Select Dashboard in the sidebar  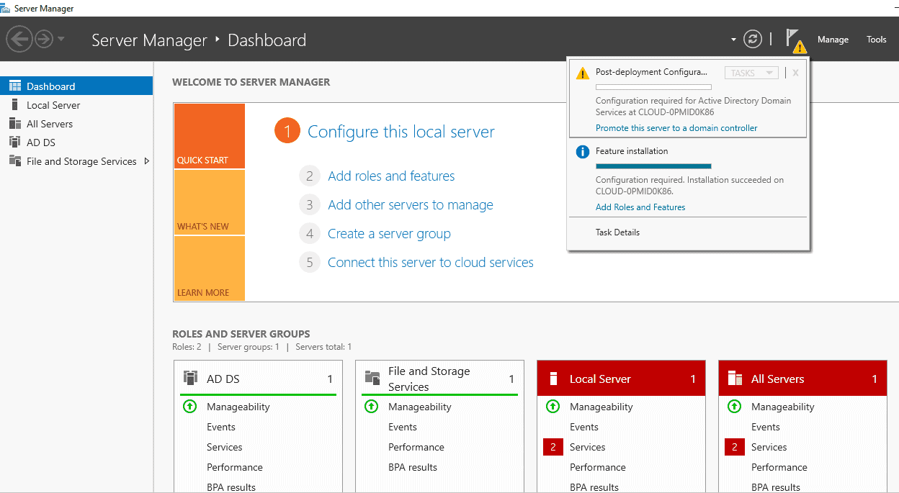(x=76, y=86)
